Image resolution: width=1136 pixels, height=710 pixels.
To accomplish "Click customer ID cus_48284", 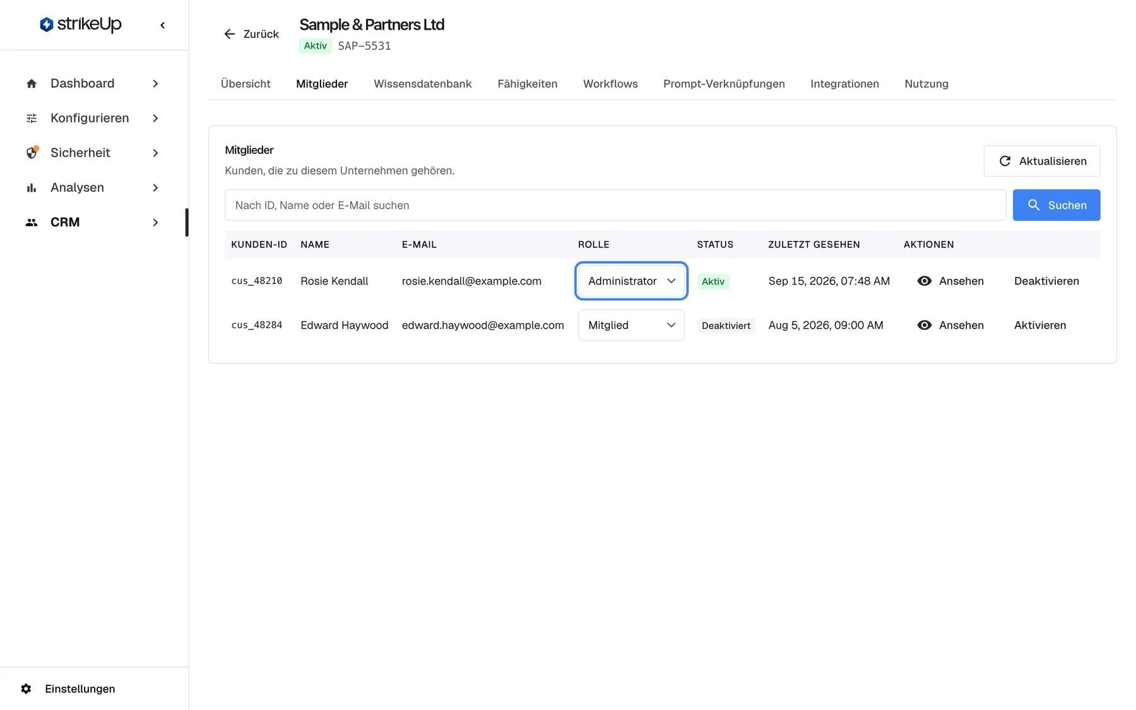I will 256,325.
